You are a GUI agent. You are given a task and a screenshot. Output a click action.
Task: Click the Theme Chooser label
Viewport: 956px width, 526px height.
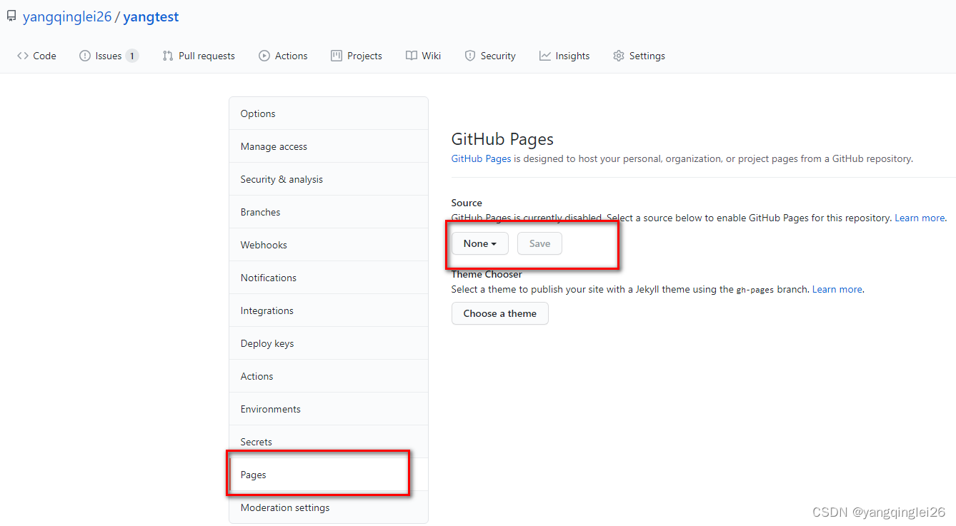coord(487,274)
